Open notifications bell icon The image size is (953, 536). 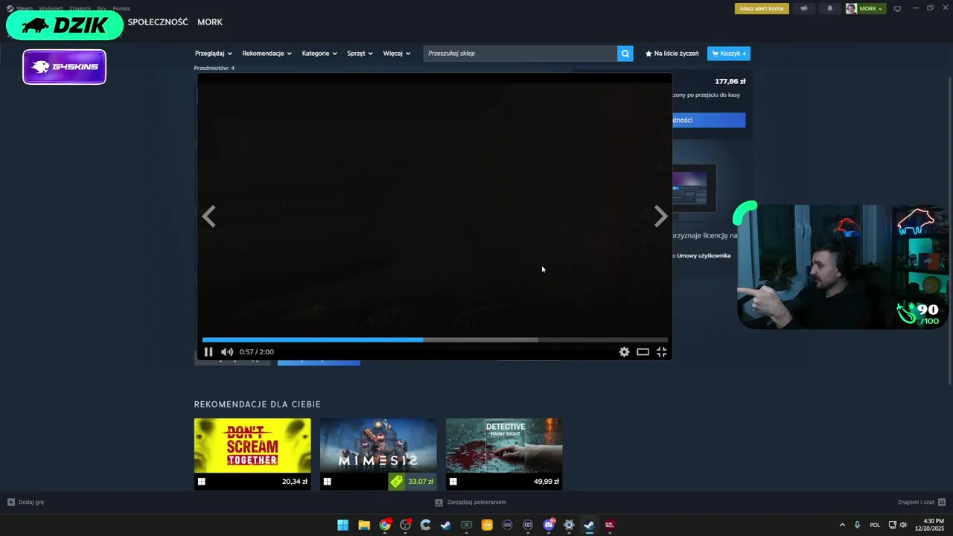[x=830, y=9]
